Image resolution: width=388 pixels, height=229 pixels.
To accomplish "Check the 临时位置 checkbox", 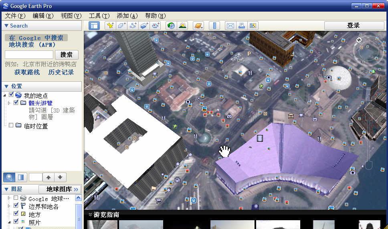I will [11, 125].
